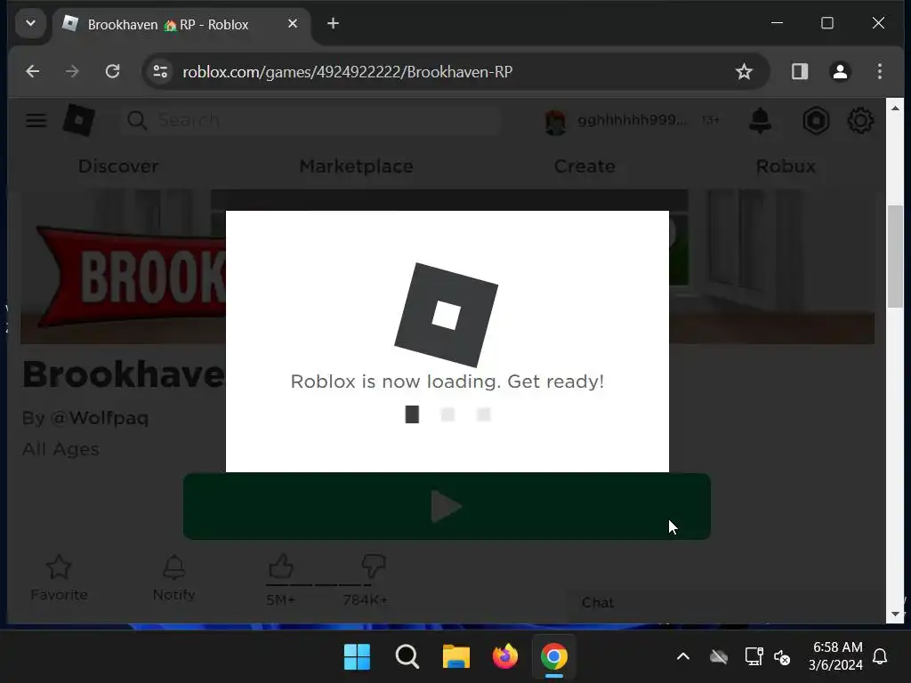This screenshot has height=683, width=911.
Task: Open the tab search dropdown arrow
Action: click(31, 24)
